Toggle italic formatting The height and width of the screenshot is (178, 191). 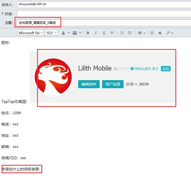[x=96, y=33]
